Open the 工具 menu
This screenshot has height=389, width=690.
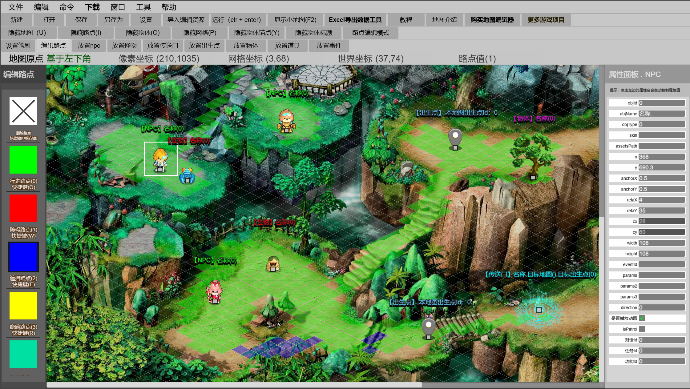click(x=143, y=7)
